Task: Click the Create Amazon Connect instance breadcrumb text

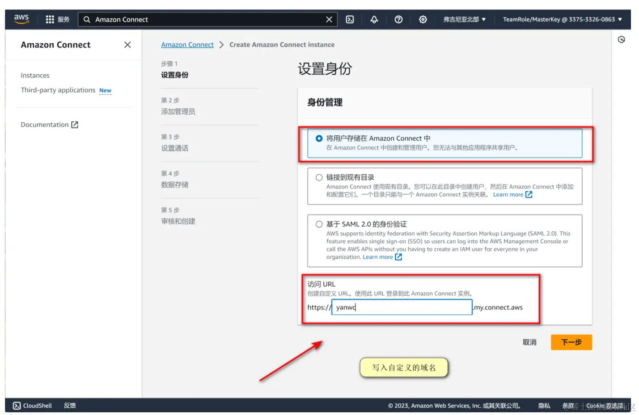Action: coord(282,45)
